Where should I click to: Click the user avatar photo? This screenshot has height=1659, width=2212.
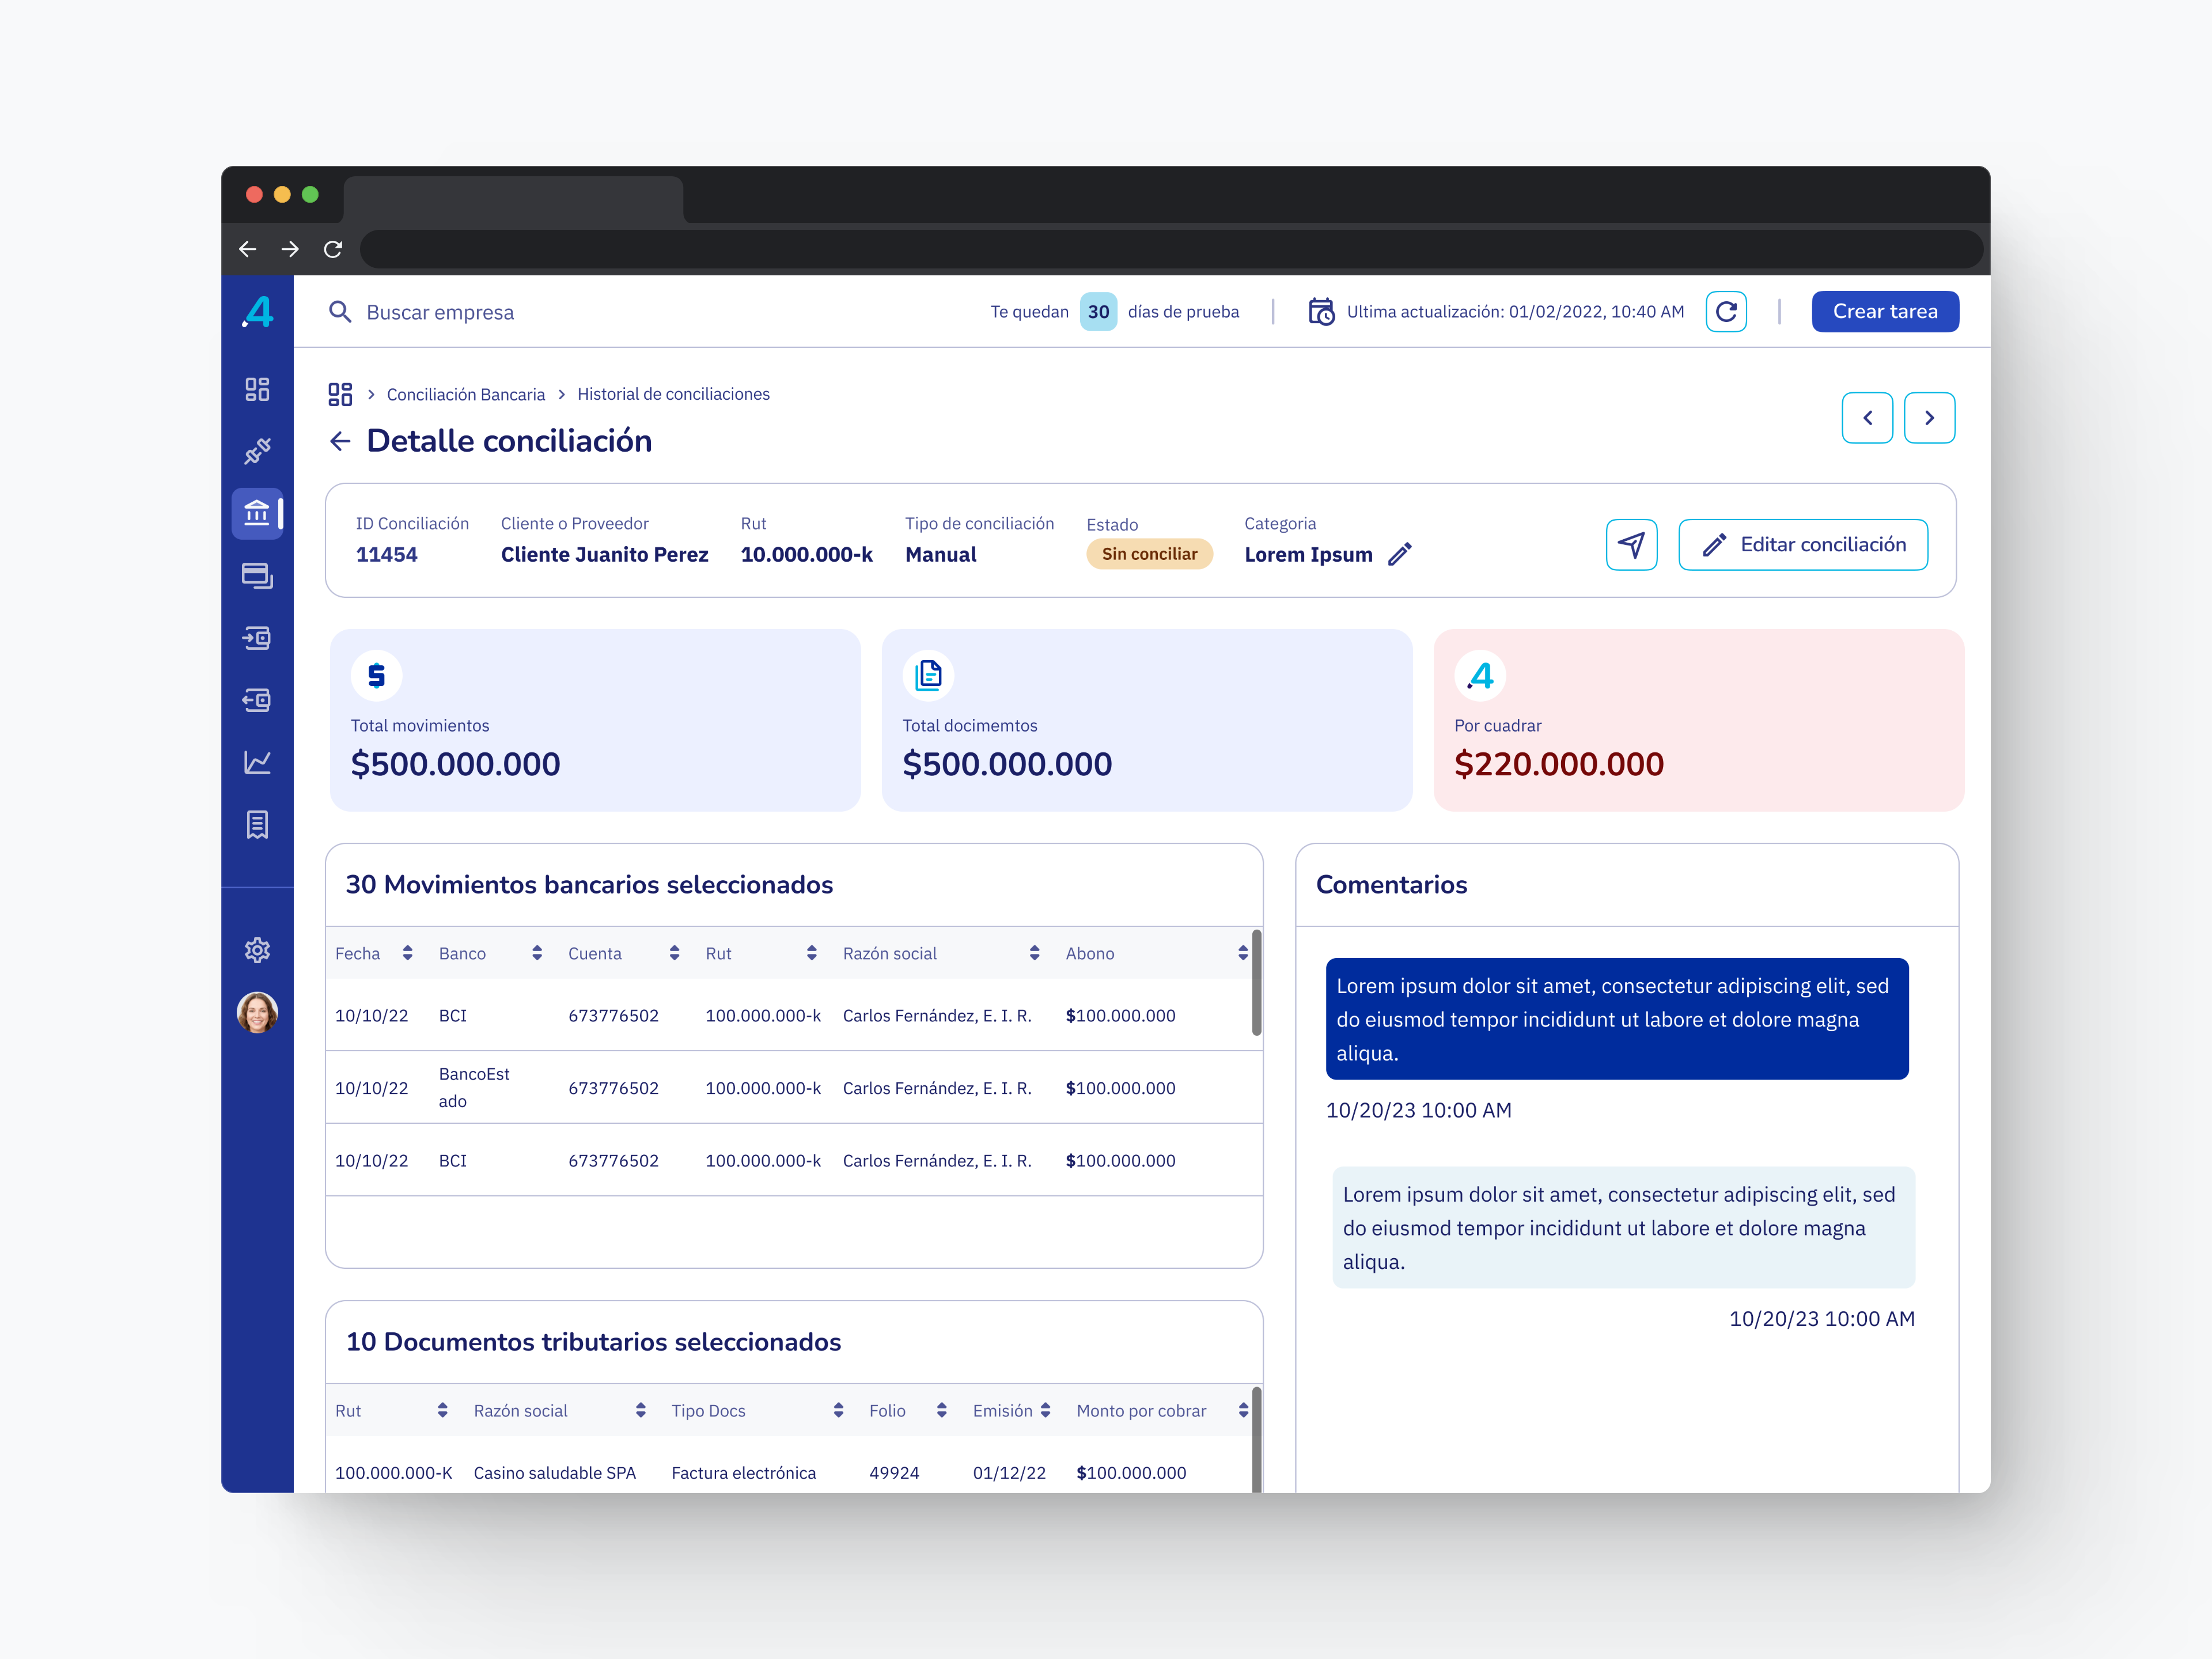pos(257,1012)
